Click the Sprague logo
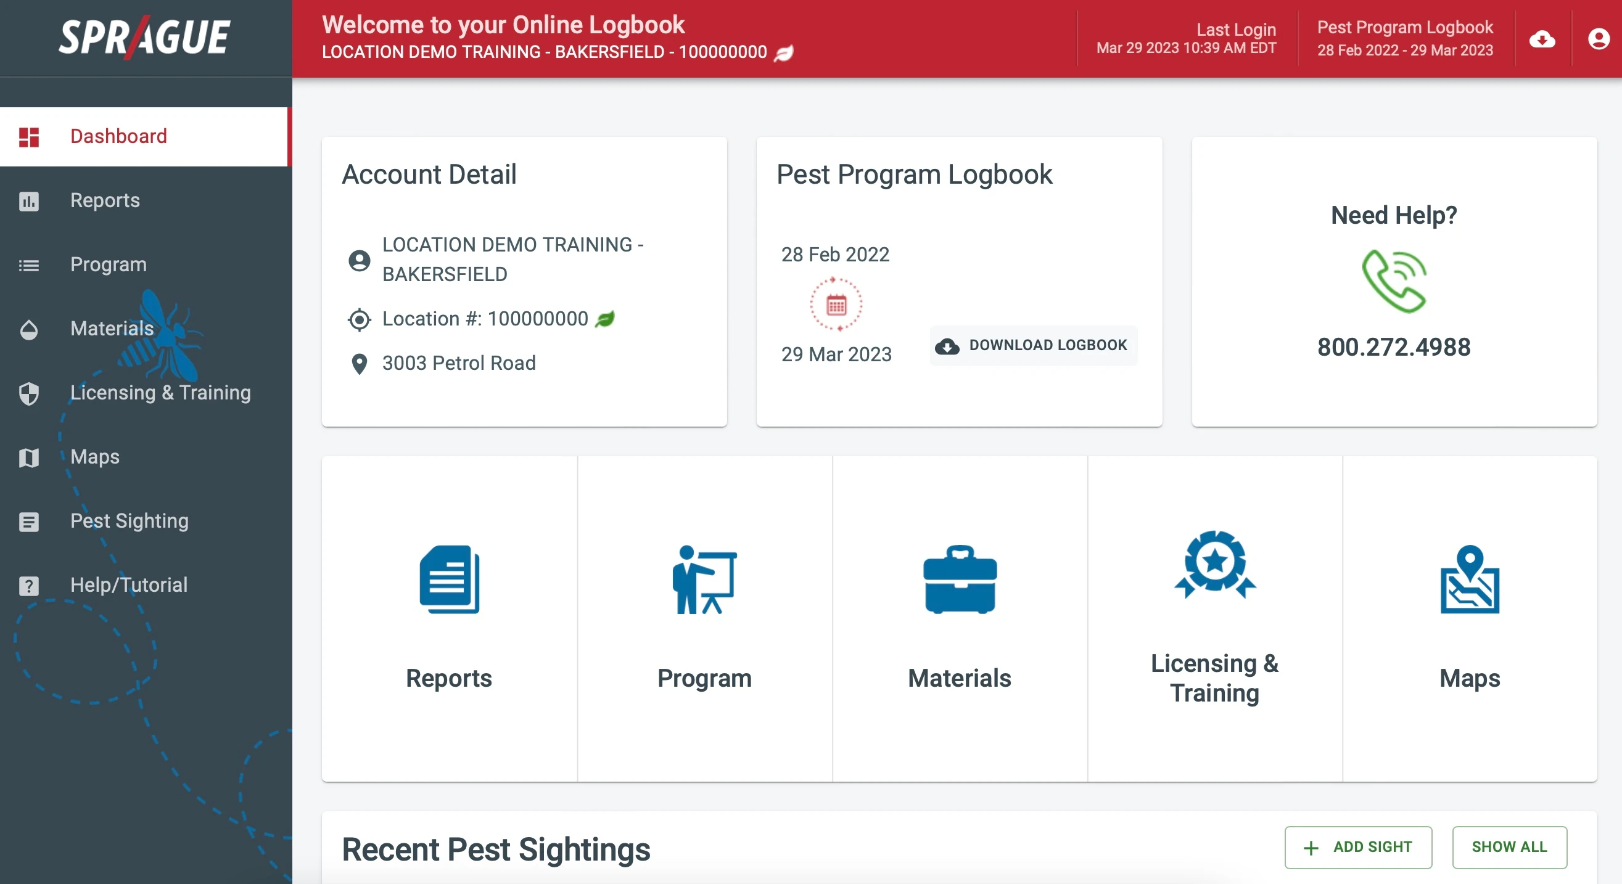 pos(145,38)
